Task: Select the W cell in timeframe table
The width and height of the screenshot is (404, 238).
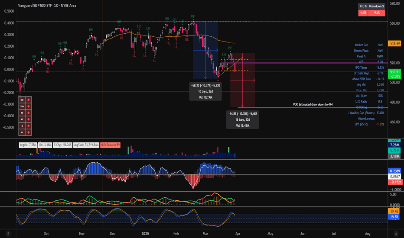Action: pyautogui.click(x=22, y=132)
